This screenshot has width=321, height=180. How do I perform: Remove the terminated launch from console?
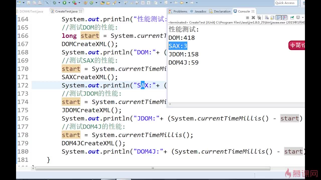point(253,17)
